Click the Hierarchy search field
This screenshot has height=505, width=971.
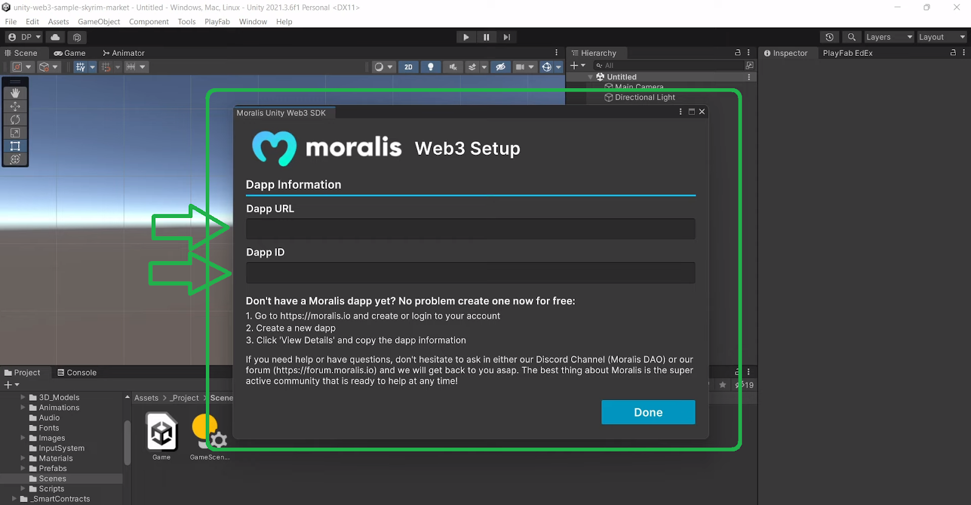(668, 66)
